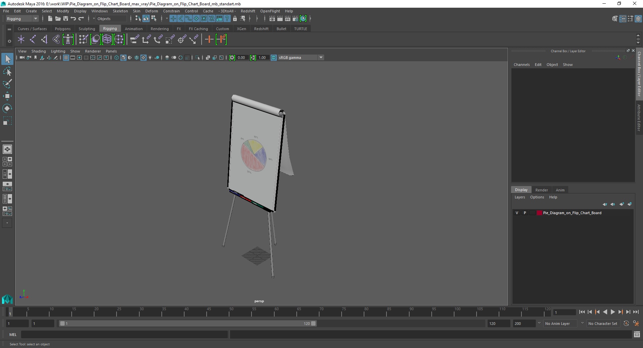Image resolution: width=643 pixels, height=348 pixels.
Task: Open the Channels menu in Channel Box
Action: point(521,65)
